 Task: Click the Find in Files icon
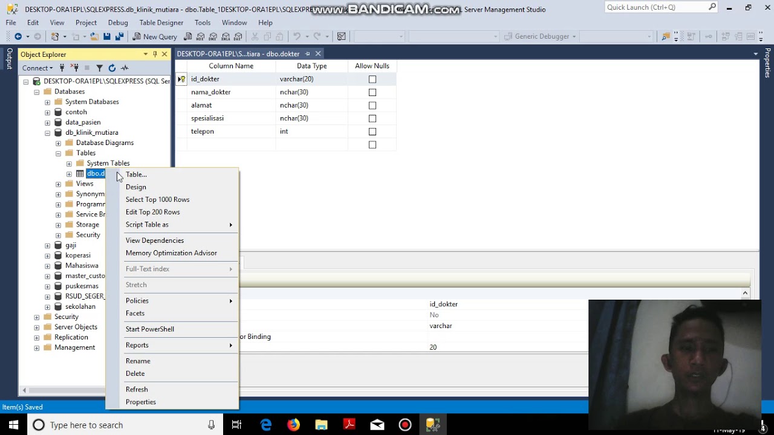(666, 36)
